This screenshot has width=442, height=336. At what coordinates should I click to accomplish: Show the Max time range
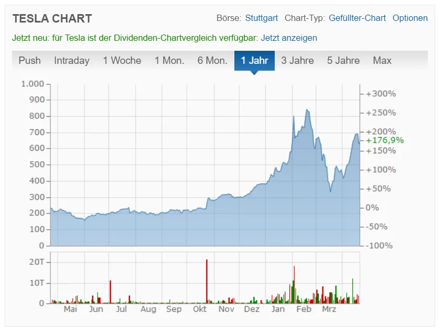click(x=382, y=61)
